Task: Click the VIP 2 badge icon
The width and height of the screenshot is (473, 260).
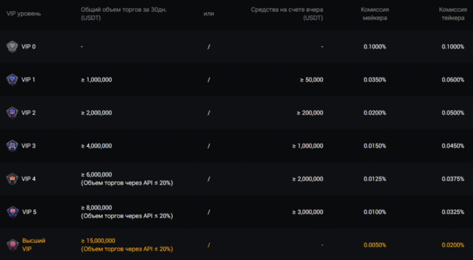Action: click(x=12, y=113)
